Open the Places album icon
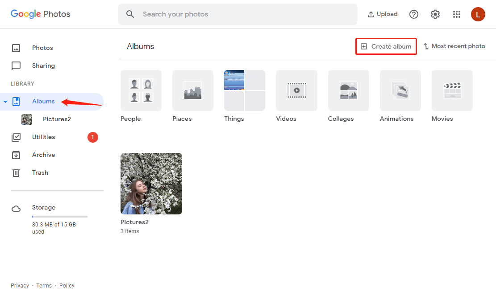 193,90
